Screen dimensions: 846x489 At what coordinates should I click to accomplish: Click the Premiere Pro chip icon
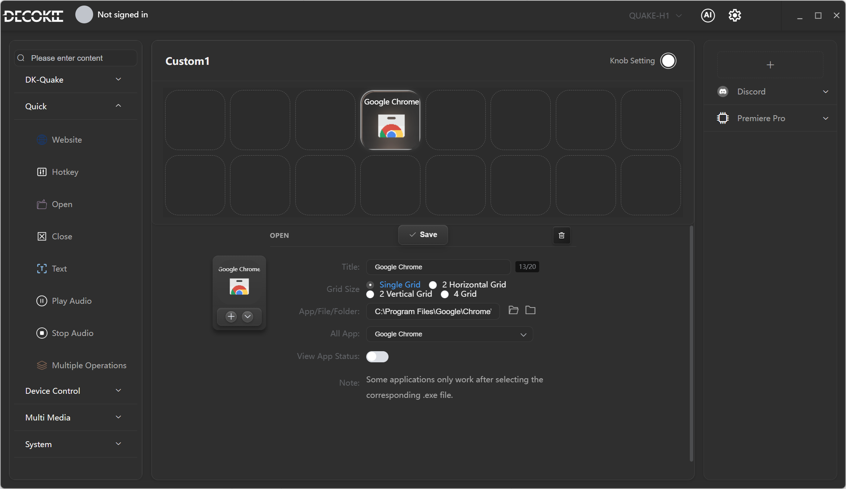(x=723, y=118)
